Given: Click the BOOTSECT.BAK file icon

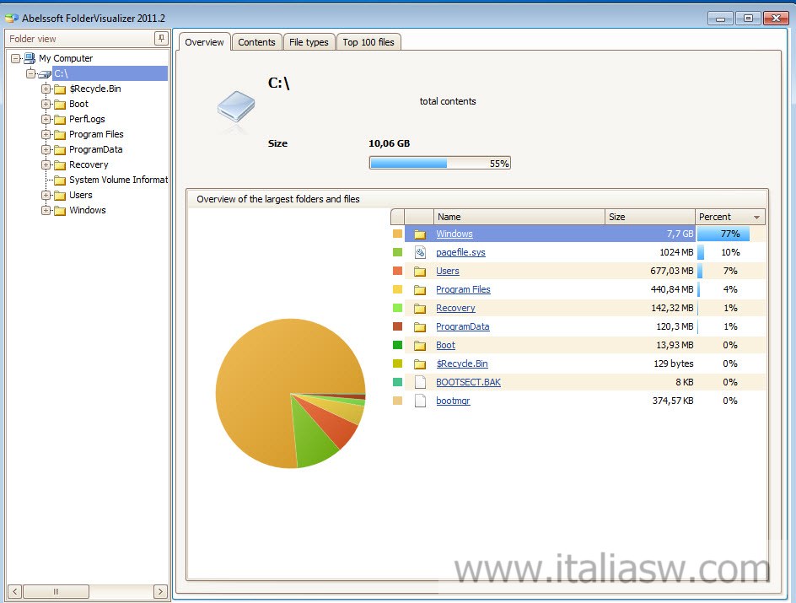Looking at the screenshot, I should click(420, 382).
